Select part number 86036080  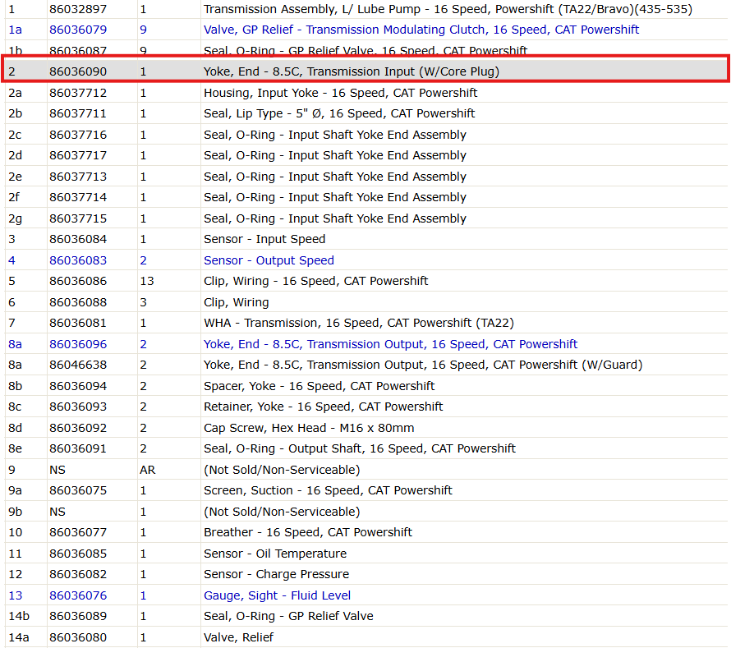pos(78,637)
